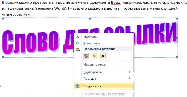Image resolution: width=187 pixels, height=97 pixels.
Task: Choose the merge formatting paste option icon
Action: pos(94,56)
